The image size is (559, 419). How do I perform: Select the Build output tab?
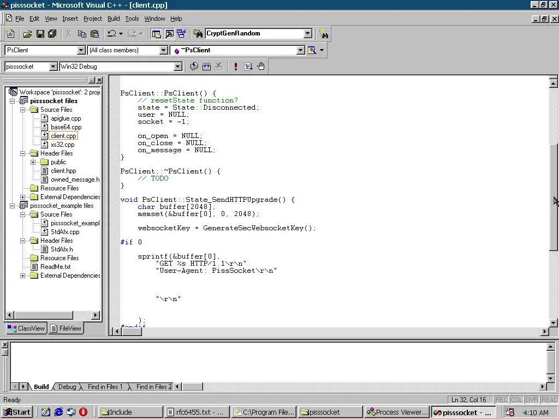point(41,387)
